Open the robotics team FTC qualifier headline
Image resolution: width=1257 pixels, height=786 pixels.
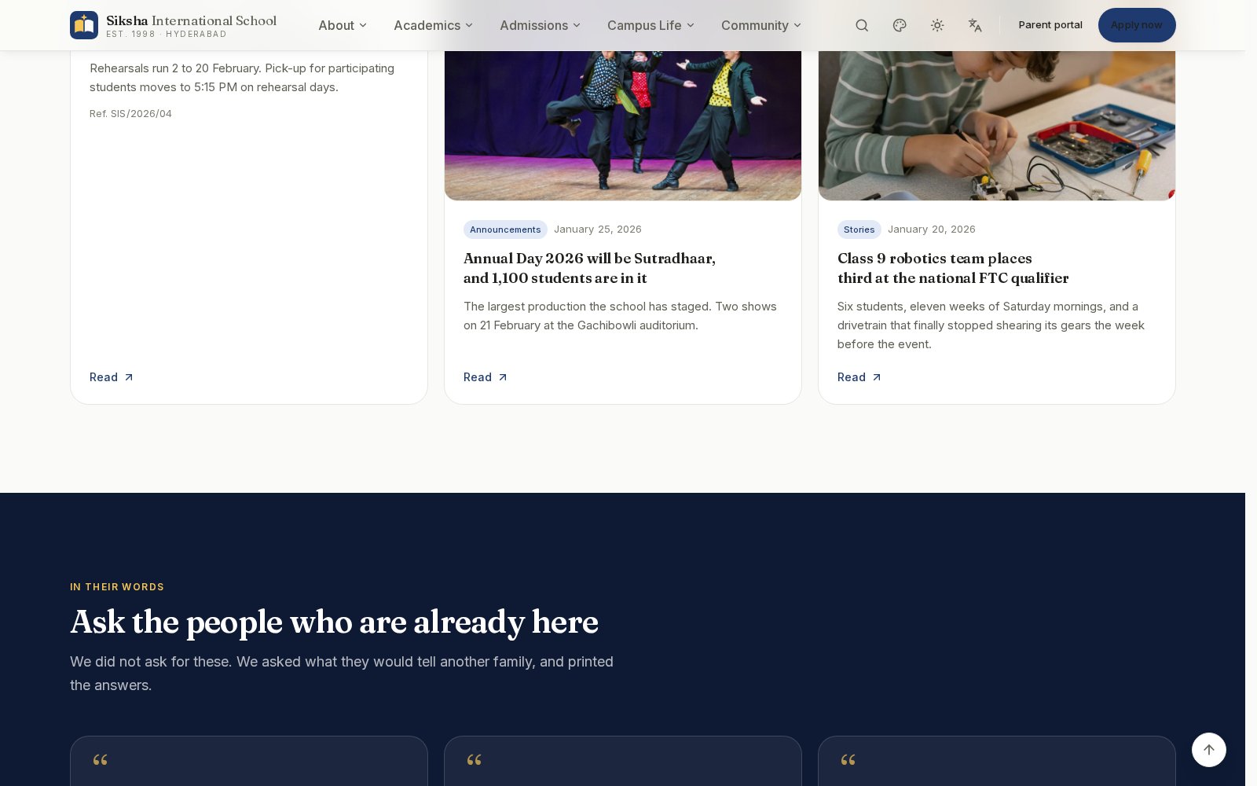tap(953, 268)
